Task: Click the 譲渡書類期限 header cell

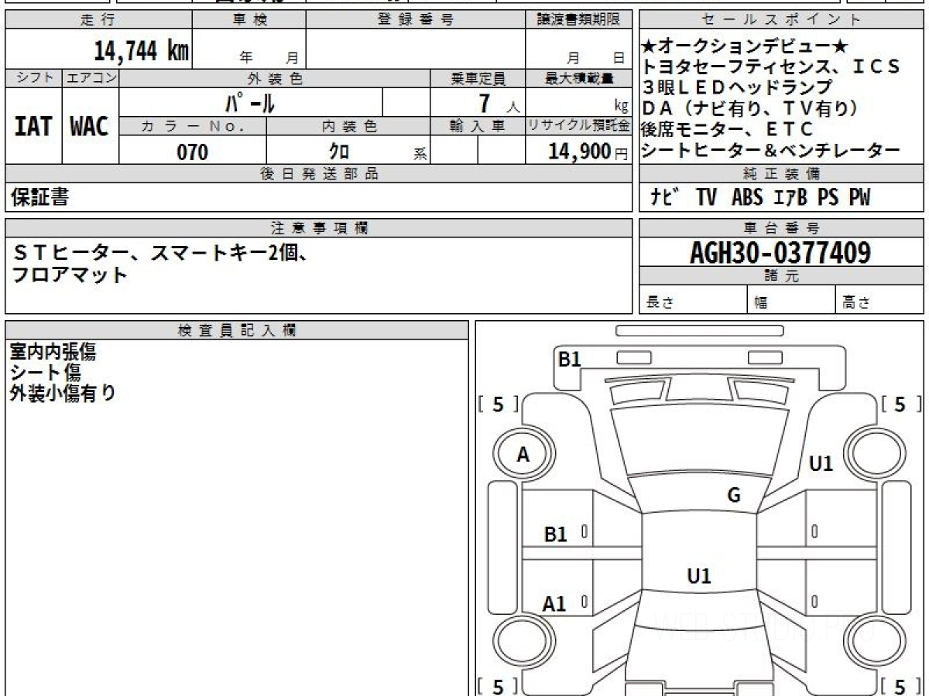Action: pos(578,20)
